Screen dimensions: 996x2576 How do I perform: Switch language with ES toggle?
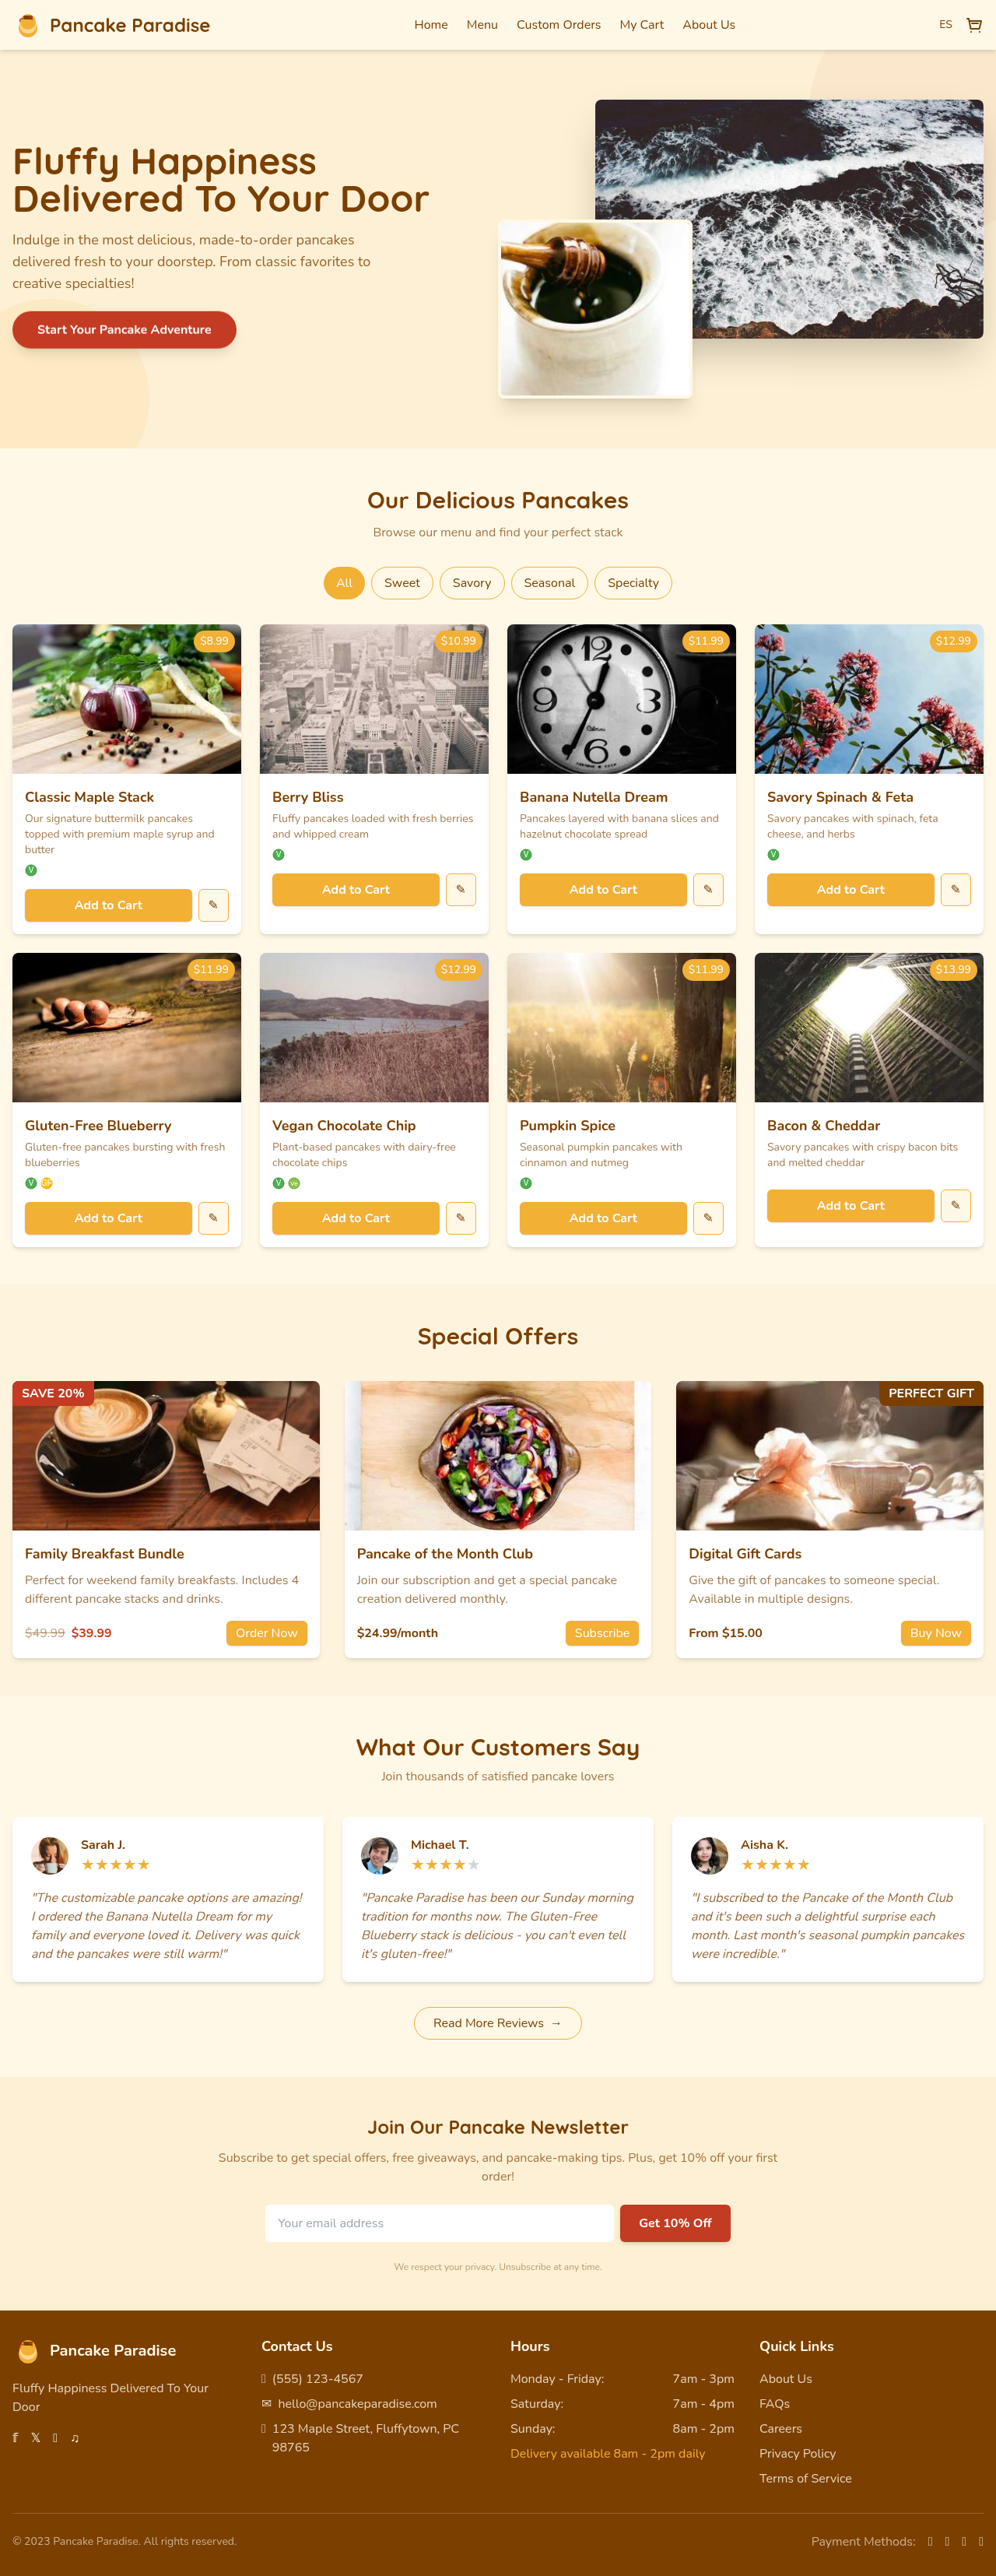945,25
